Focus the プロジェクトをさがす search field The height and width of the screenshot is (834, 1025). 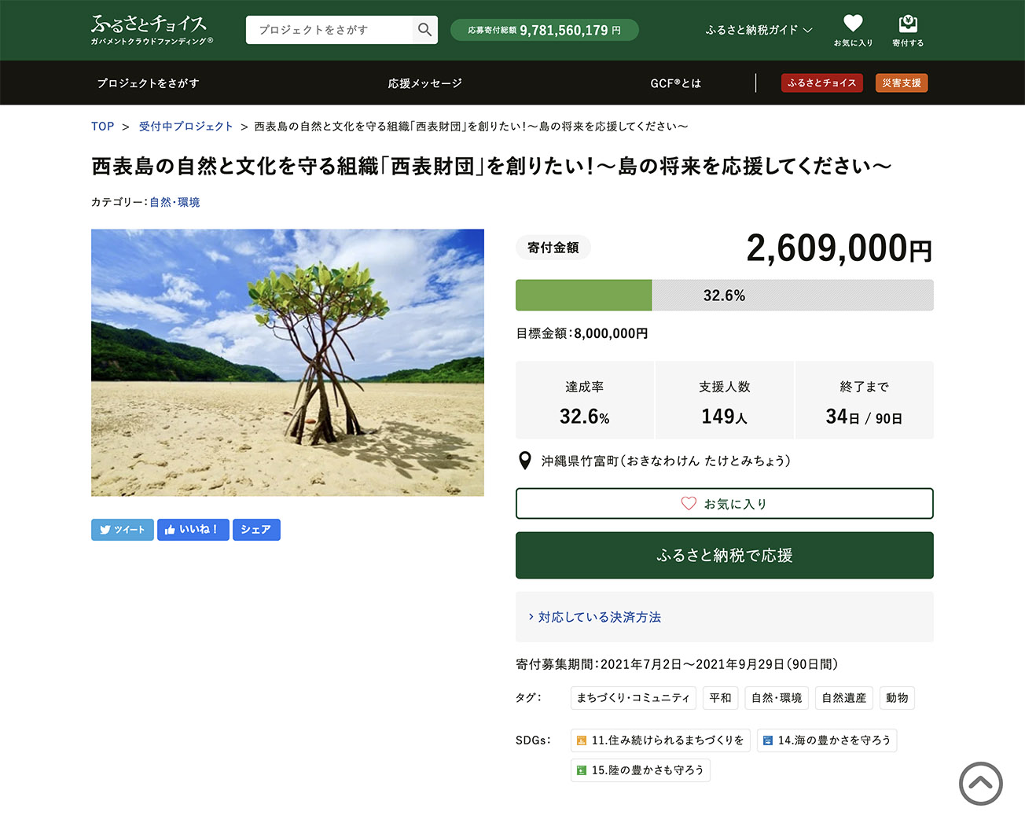click(330, 30)
